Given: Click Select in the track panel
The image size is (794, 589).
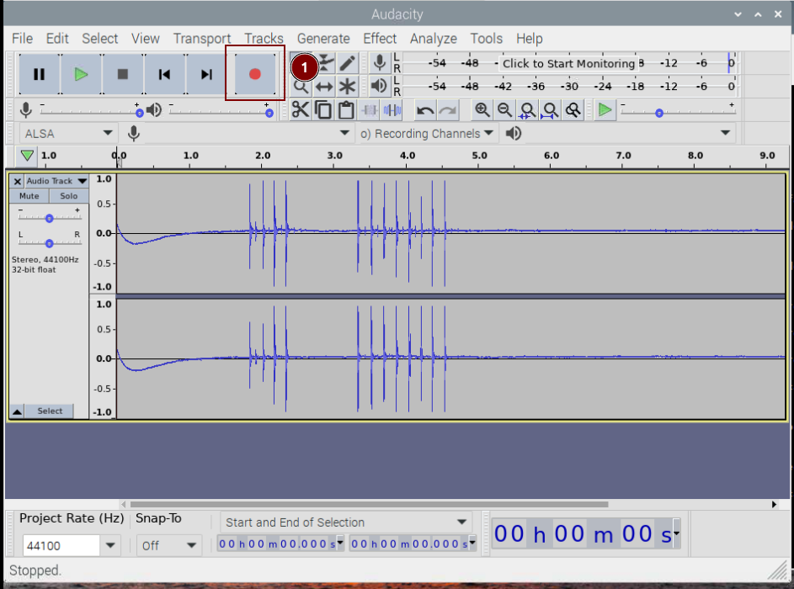Looking at the screenshot, I should click(50, 411).
